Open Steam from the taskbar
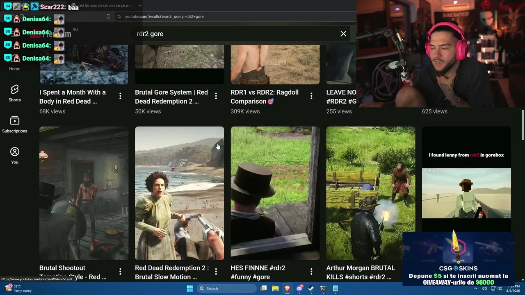 click(x=311, y=288)
